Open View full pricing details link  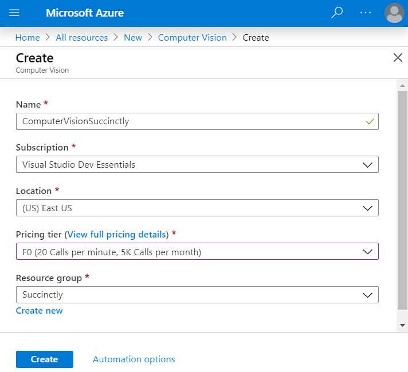click(116, 235)
